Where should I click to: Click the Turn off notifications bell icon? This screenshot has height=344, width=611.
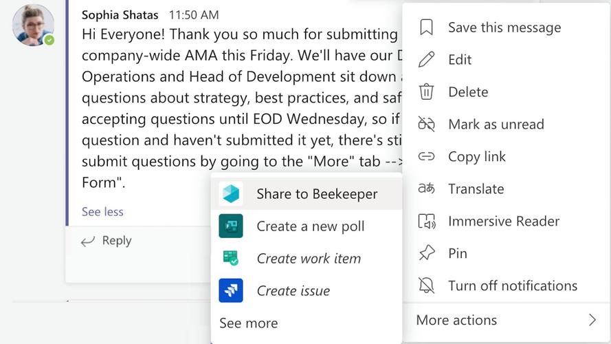click(x=426, y=286)
